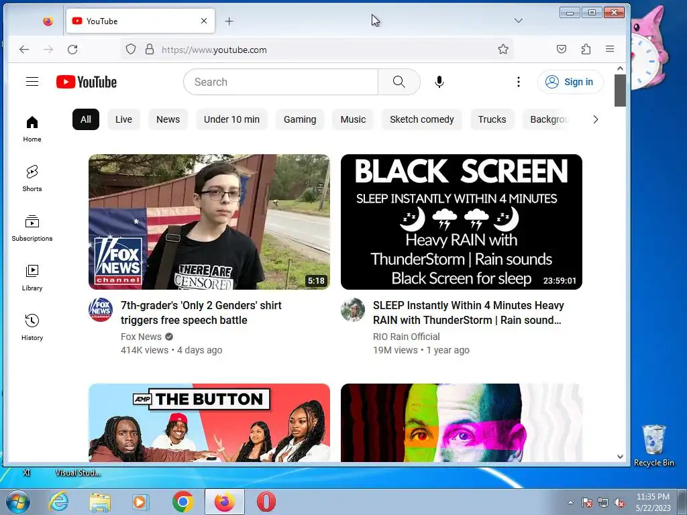687x515 pixels.
Task: Open the Windows Start button
Action: [17, 502]
